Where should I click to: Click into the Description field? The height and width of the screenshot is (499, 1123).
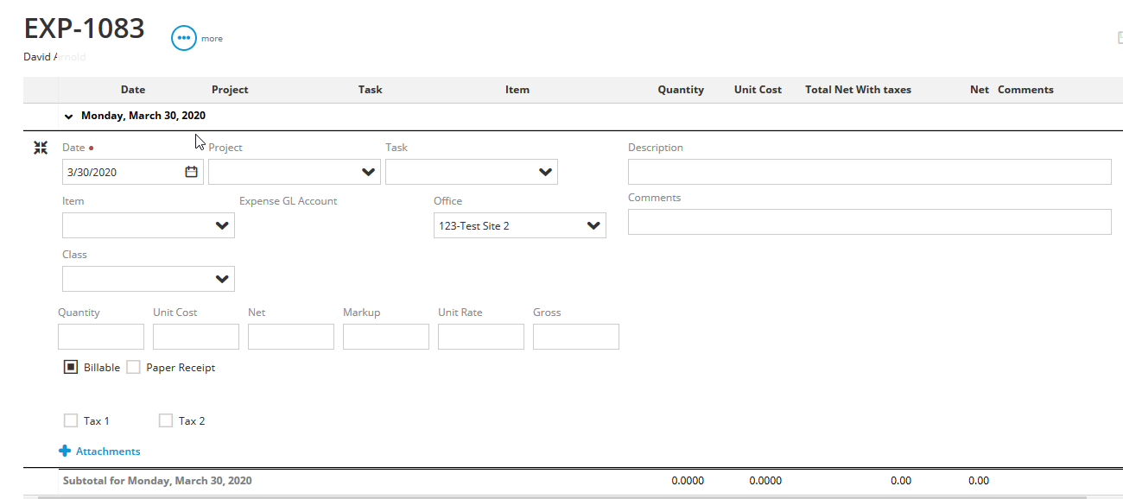pyautogui.click(x=870, y=172)
